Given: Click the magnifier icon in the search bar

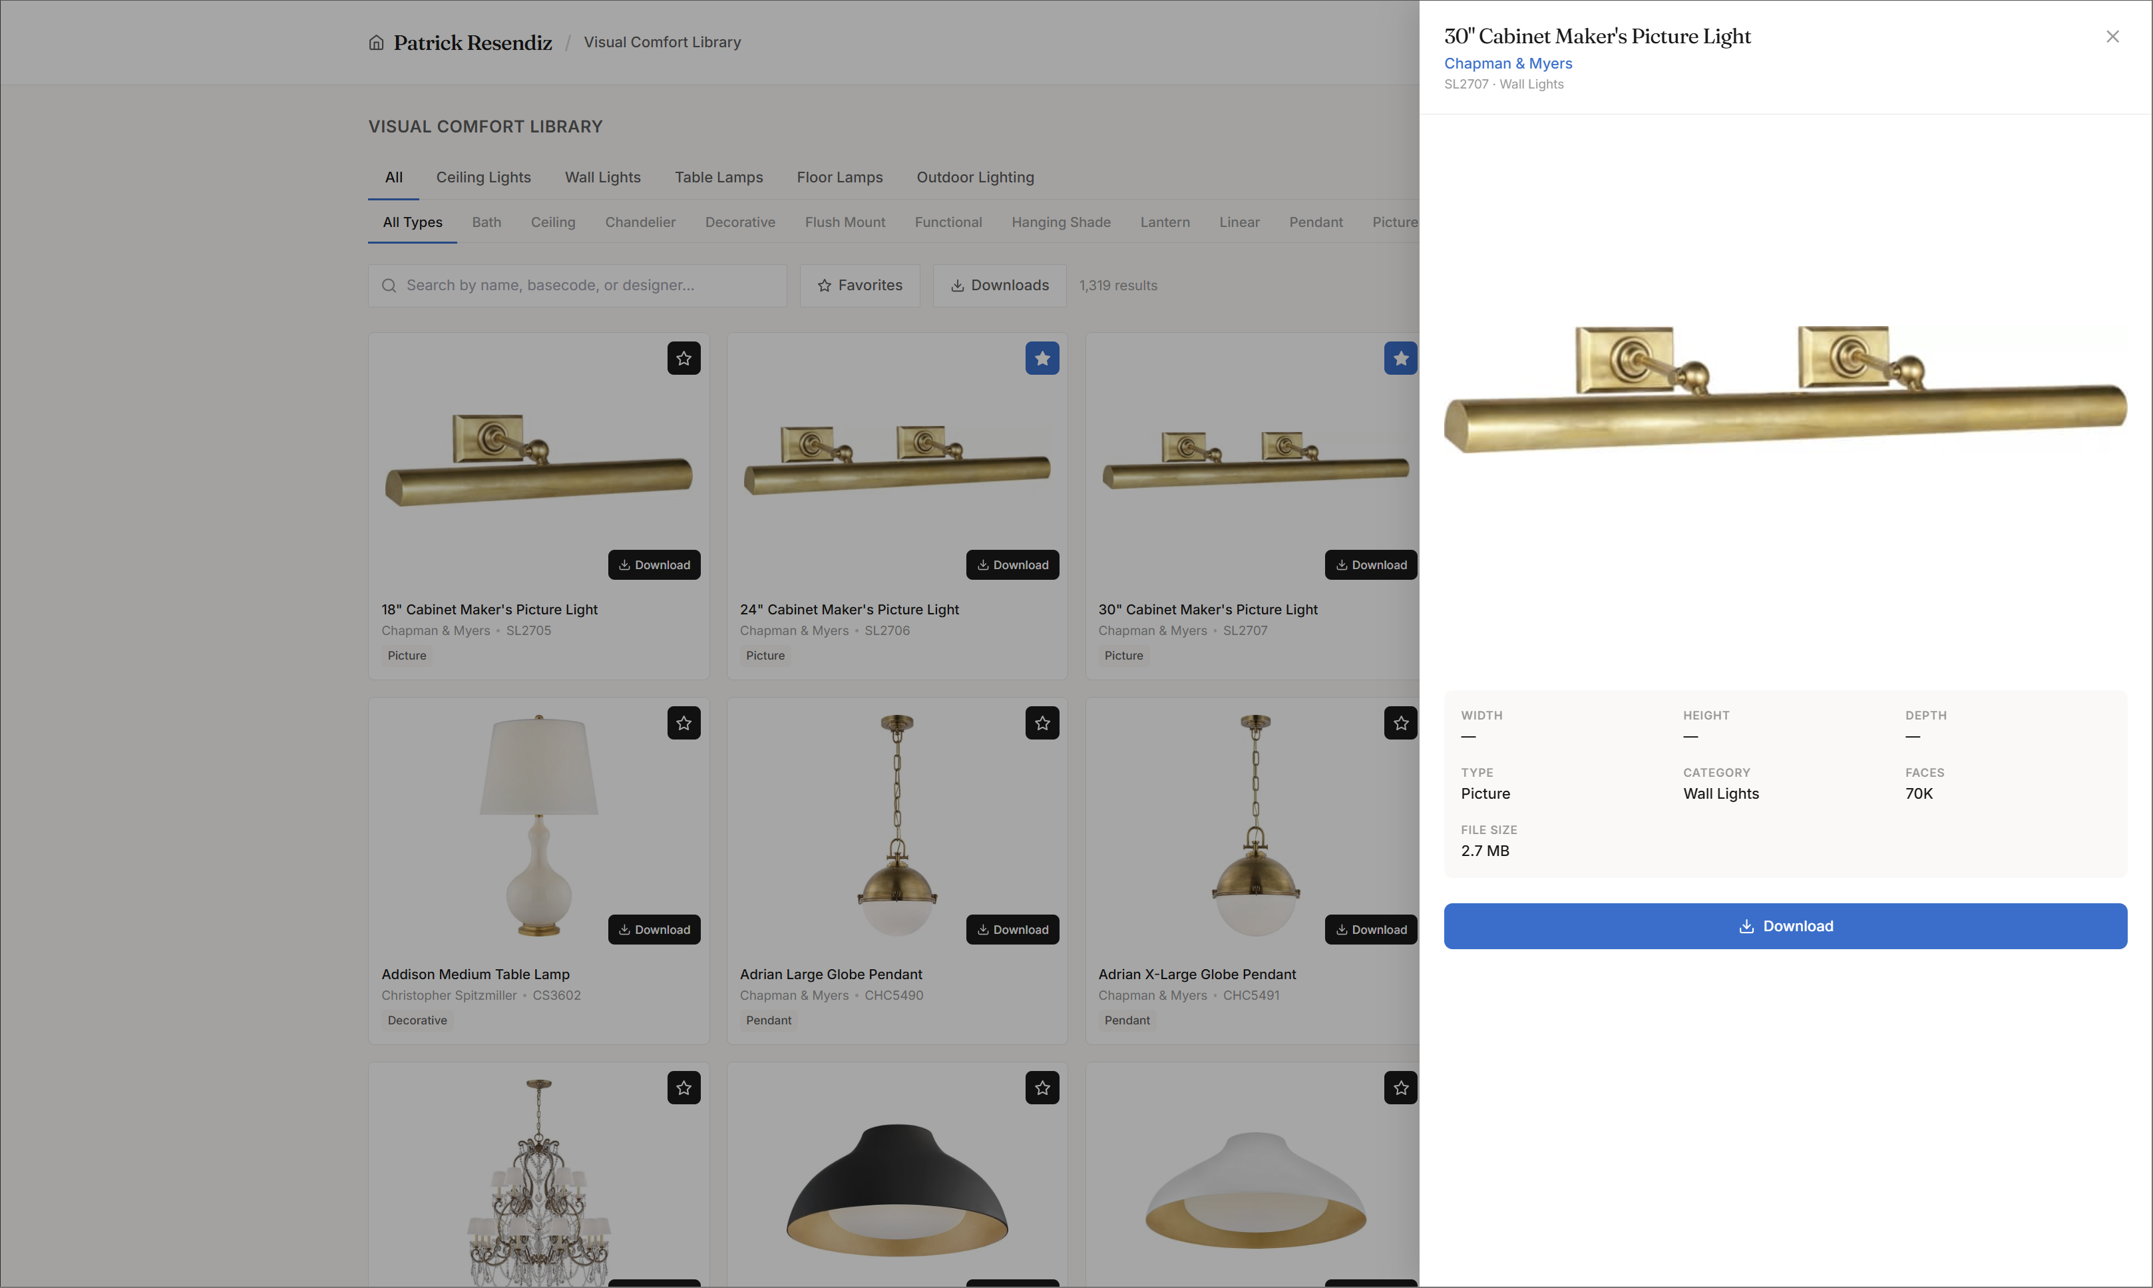Looking at the screenshot, I should (x=389, y=285).
